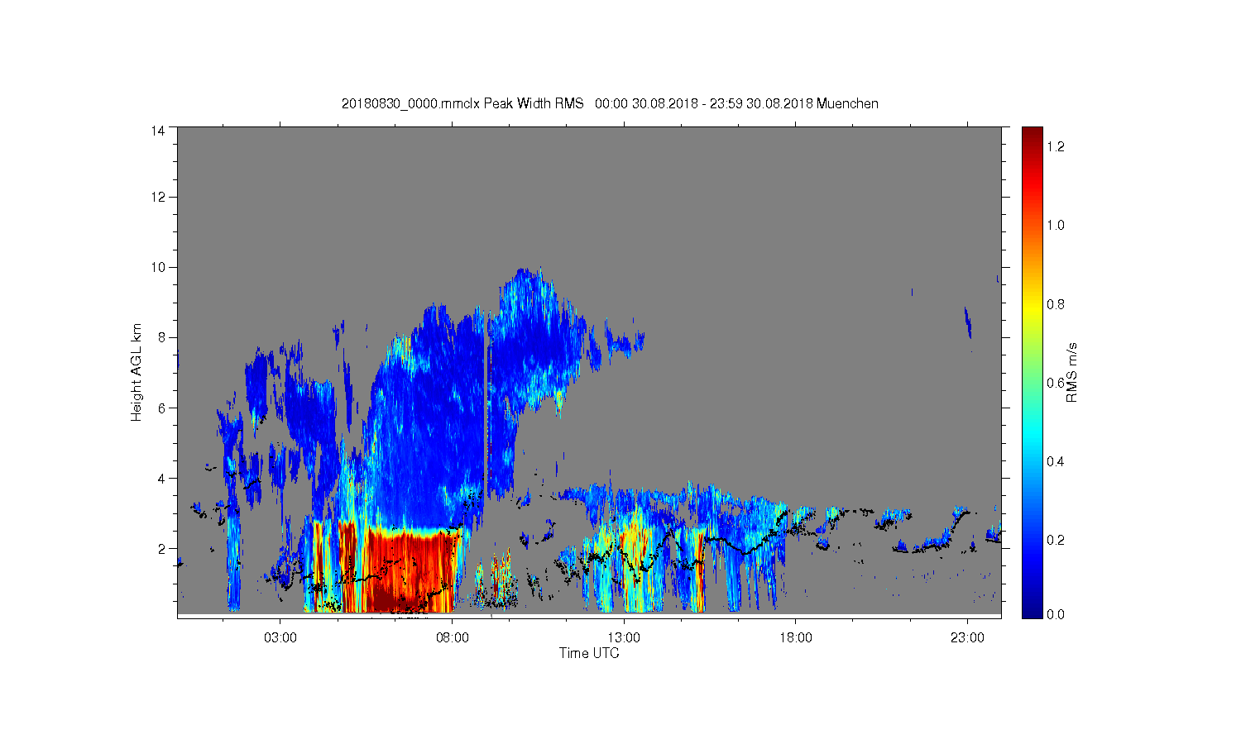Click the color bar tick label 1.0
The height and width of the screenshot is (744, 1241).
[1056, 225]
